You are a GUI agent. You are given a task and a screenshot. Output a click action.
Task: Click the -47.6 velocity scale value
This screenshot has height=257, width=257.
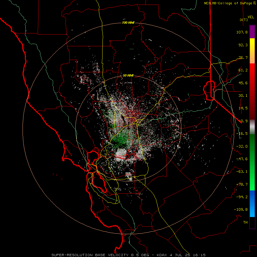click(242, 159)
